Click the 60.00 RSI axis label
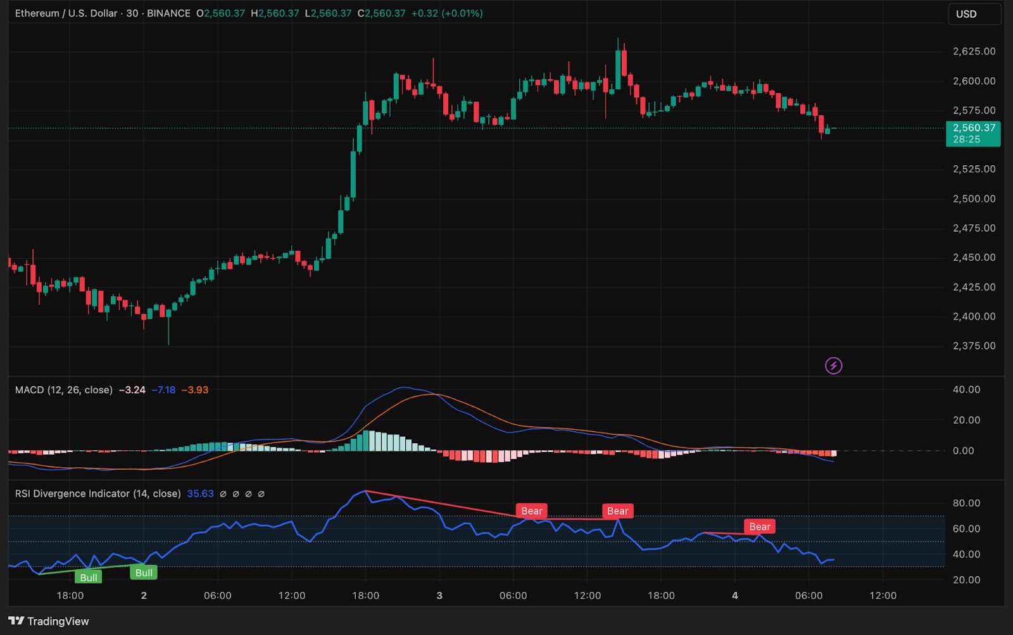Image resolution: width=1013 pixels, height=635 pixels. point(966,529)
